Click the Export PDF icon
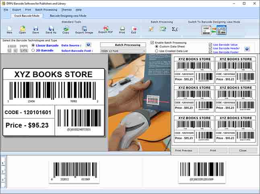 105,30
